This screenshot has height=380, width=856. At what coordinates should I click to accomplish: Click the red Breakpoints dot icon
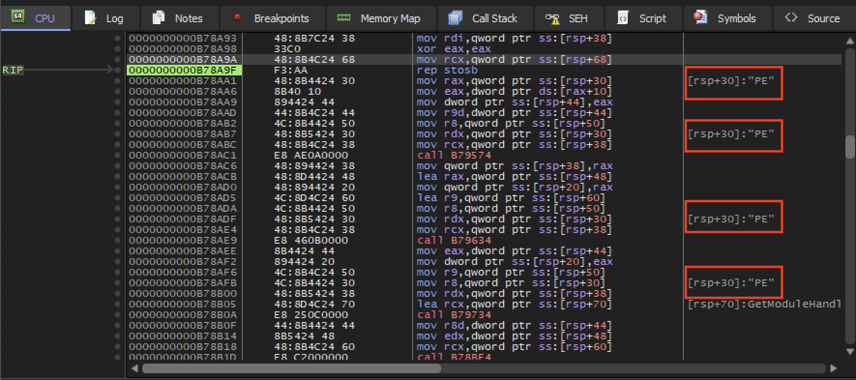[237, 17]
